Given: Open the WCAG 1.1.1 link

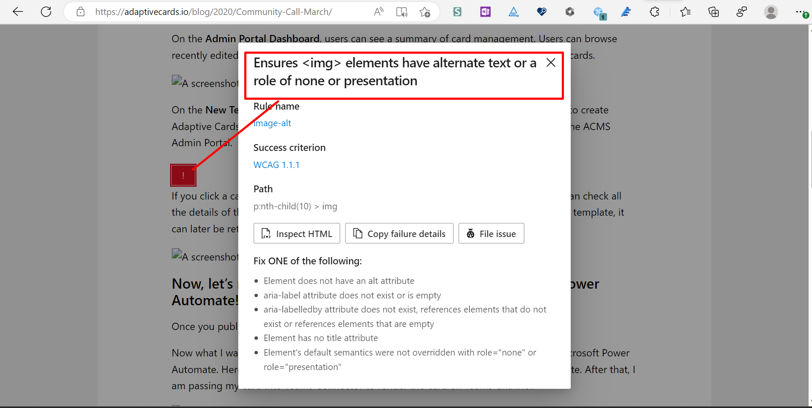Looking at the screenshot, I should coord(276,165).
